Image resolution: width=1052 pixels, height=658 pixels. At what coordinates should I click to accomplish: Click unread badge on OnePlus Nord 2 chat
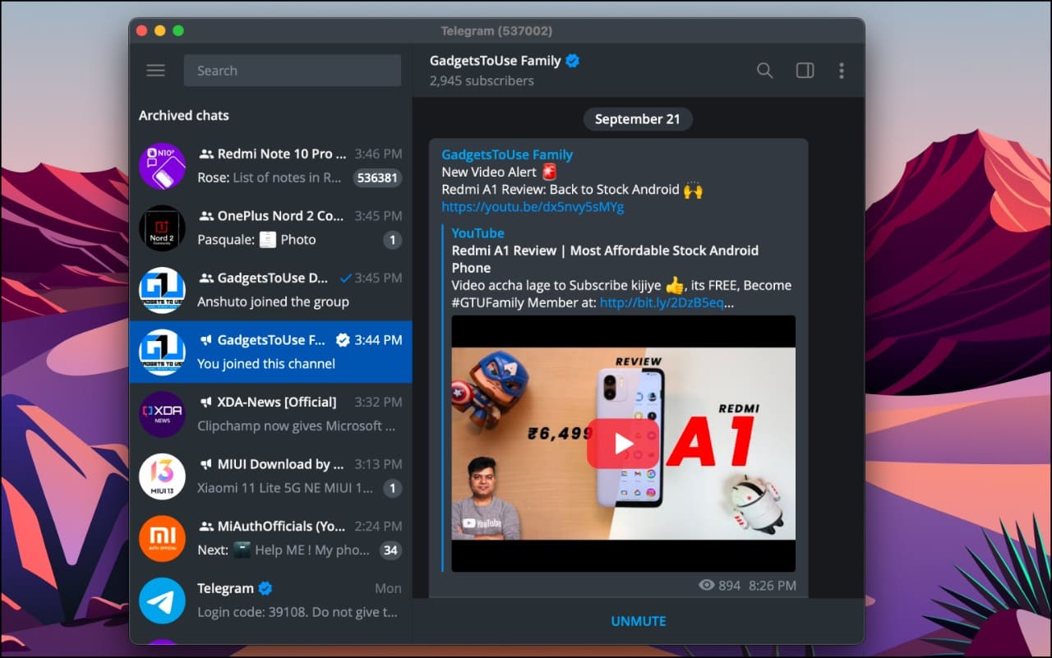[x=393, y=240]
